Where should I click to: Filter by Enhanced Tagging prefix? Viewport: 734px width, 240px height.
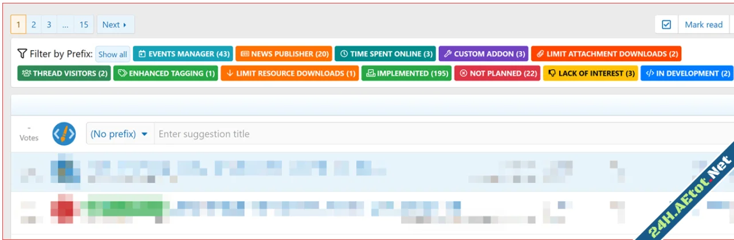click(166, 73)
